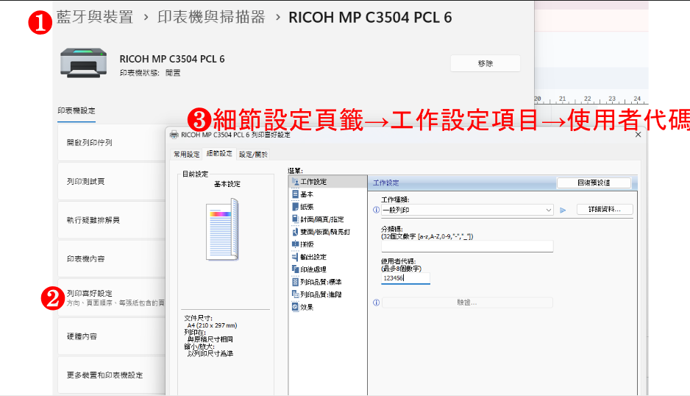
Task: Click the 以列印尺寸為準 text
Action: 210,354
